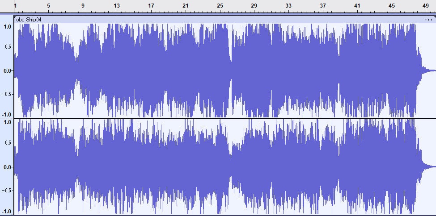Click timeline ruler mark 9
Screen dimensions: 436x216
click(83, 5)
